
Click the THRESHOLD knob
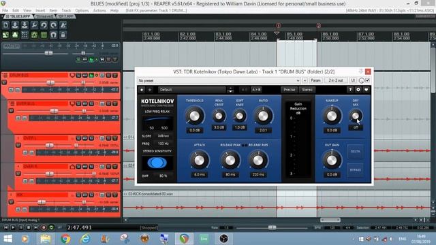[195, 116]
